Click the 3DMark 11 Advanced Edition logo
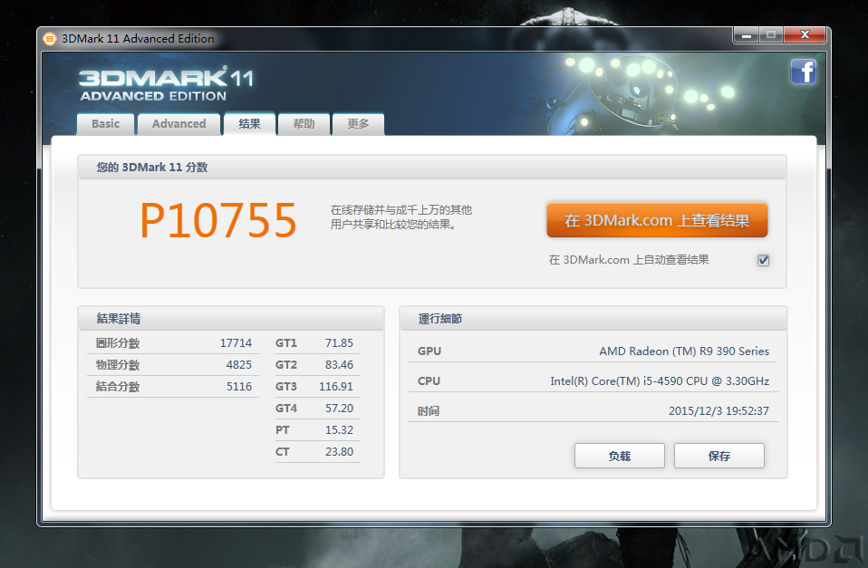This screenshot has width=868, height=568. 166,84
